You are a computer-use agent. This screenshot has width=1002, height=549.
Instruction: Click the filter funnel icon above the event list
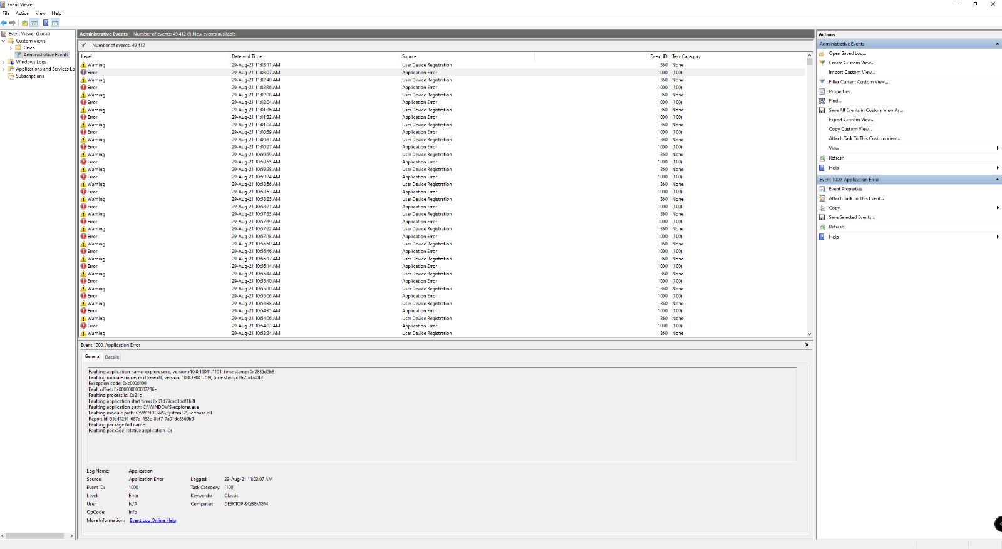[83, 45]
